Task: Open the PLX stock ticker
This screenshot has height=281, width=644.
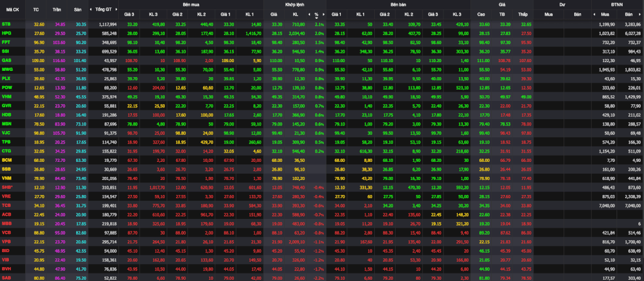Action: (6, 78)
